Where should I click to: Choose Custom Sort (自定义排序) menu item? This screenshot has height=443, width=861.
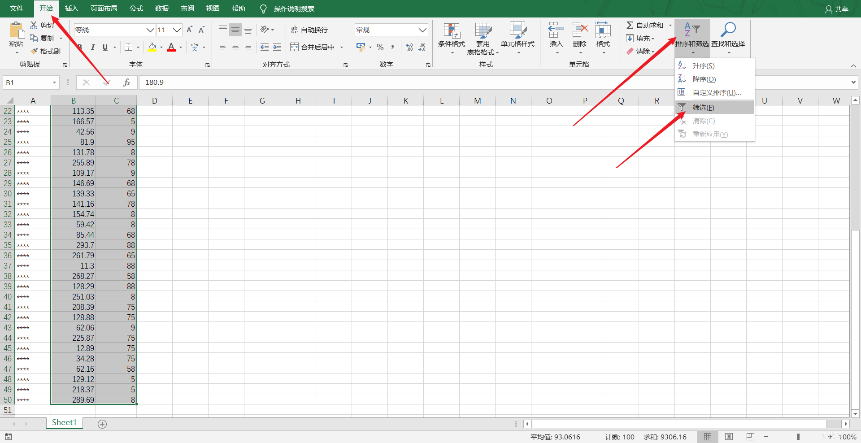point(715,92)
